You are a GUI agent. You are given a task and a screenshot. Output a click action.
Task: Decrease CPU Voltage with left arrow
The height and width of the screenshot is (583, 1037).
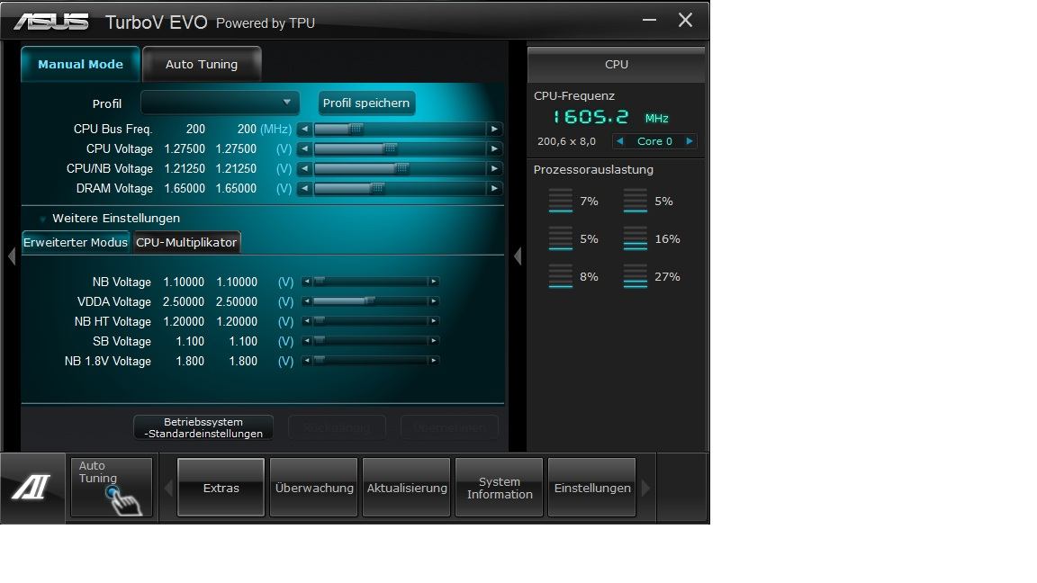[x=304, y=148]
